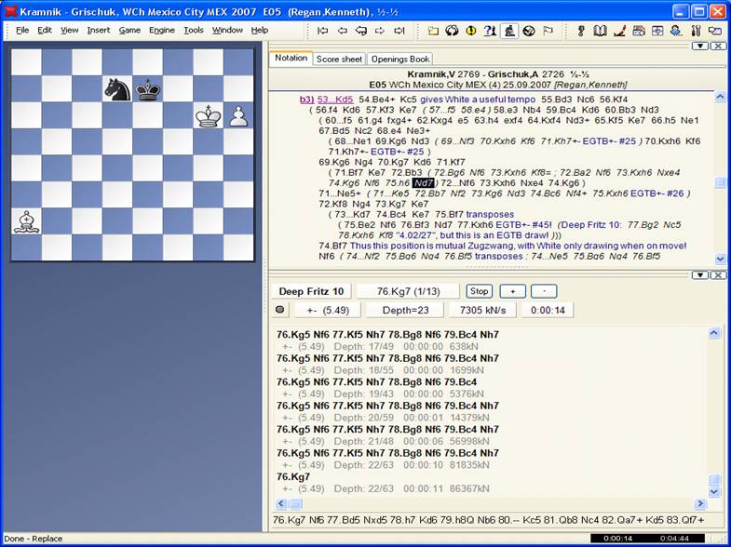Open the Openings Book tab

400,59
